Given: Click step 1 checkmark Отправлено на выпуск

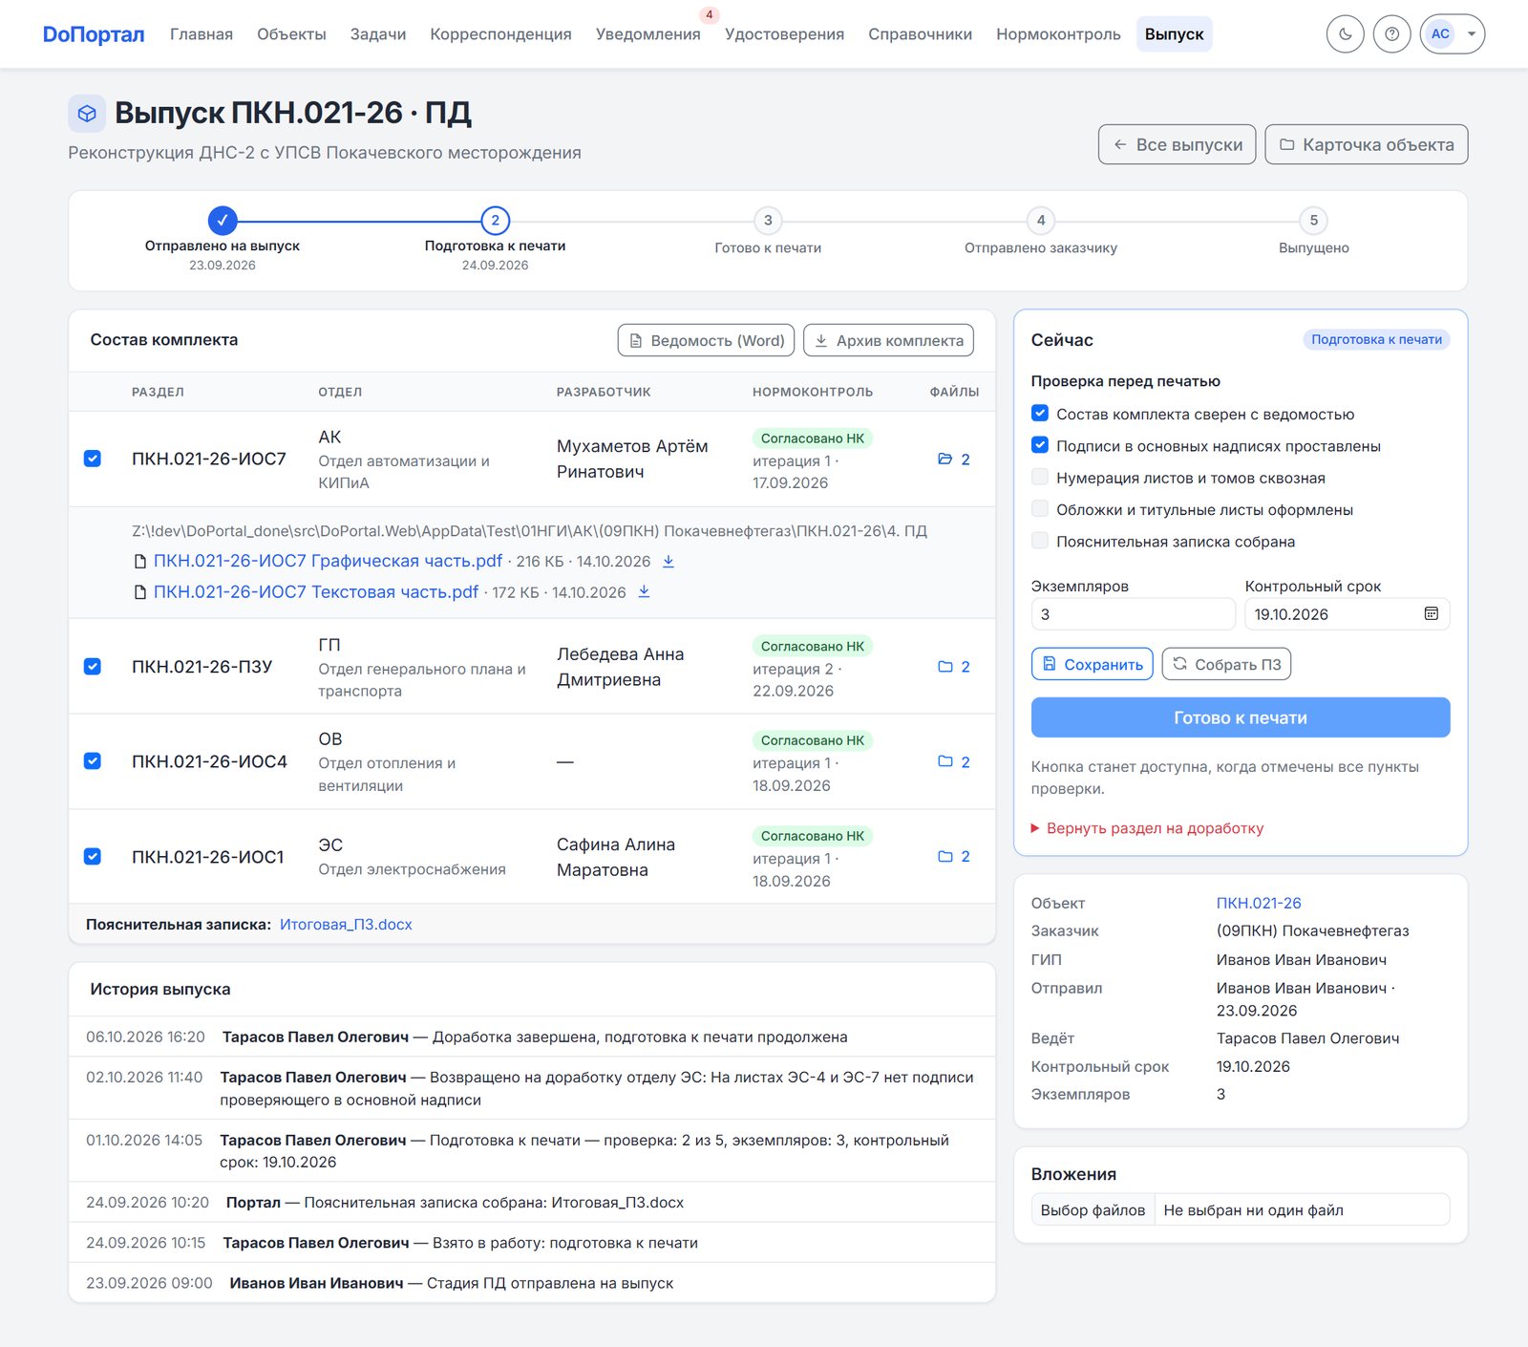Looking at the screenshot, I should pos(223,221).
